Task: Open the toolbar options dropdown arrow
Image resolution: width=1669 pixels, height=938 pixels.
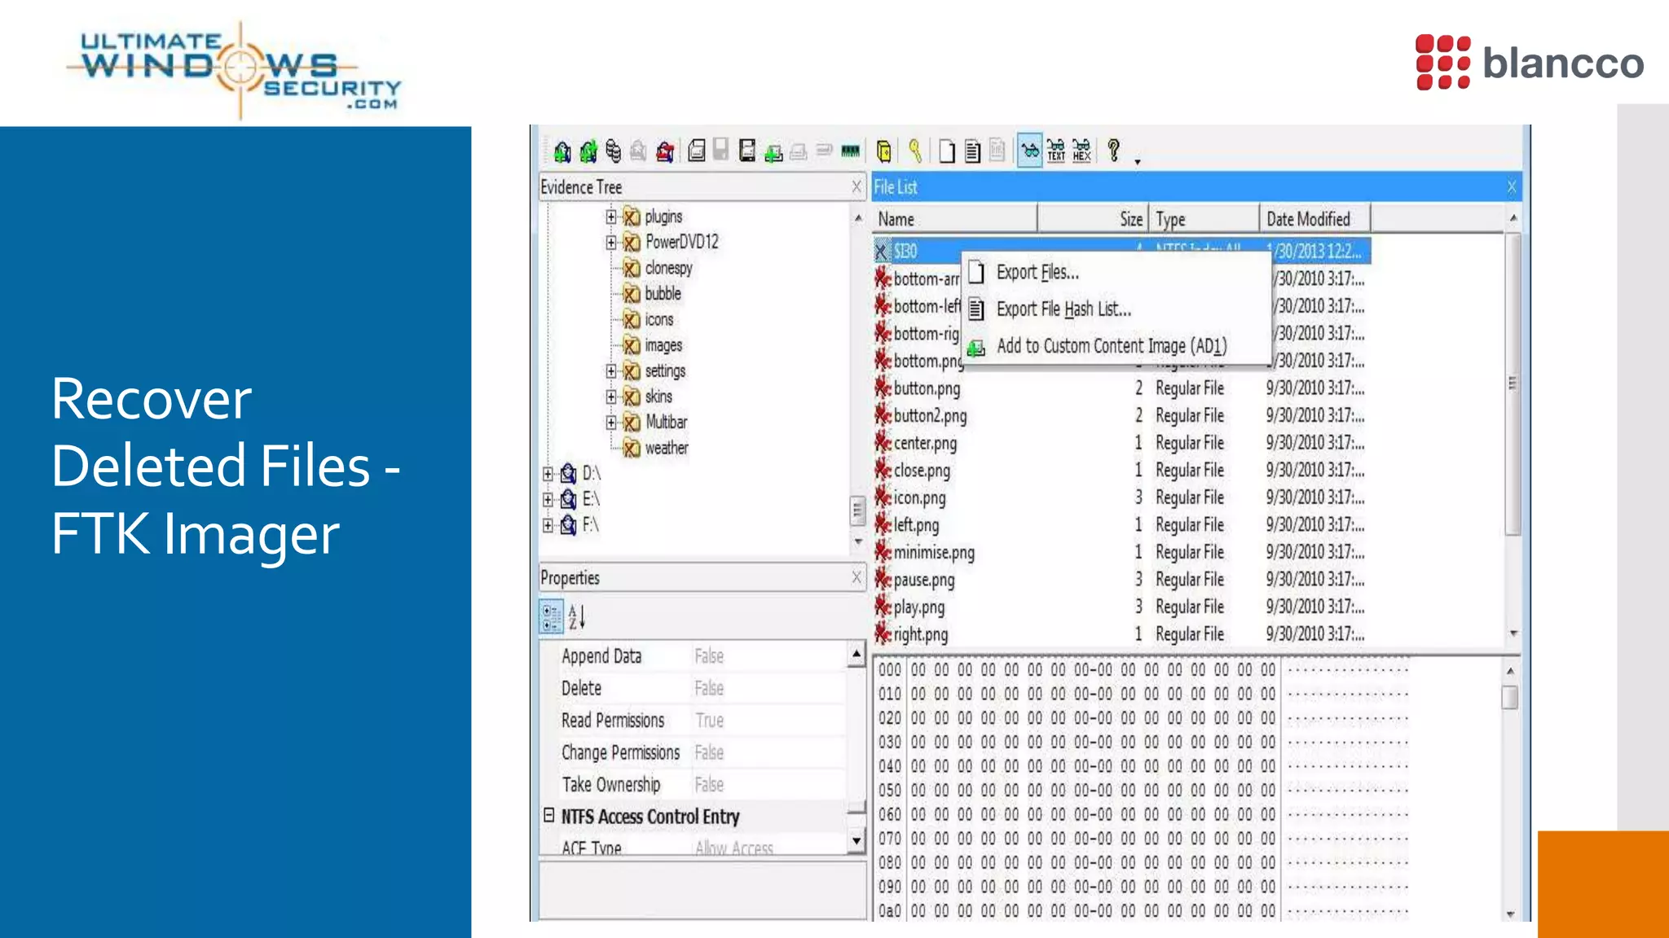Action: tap(1138, 162)
